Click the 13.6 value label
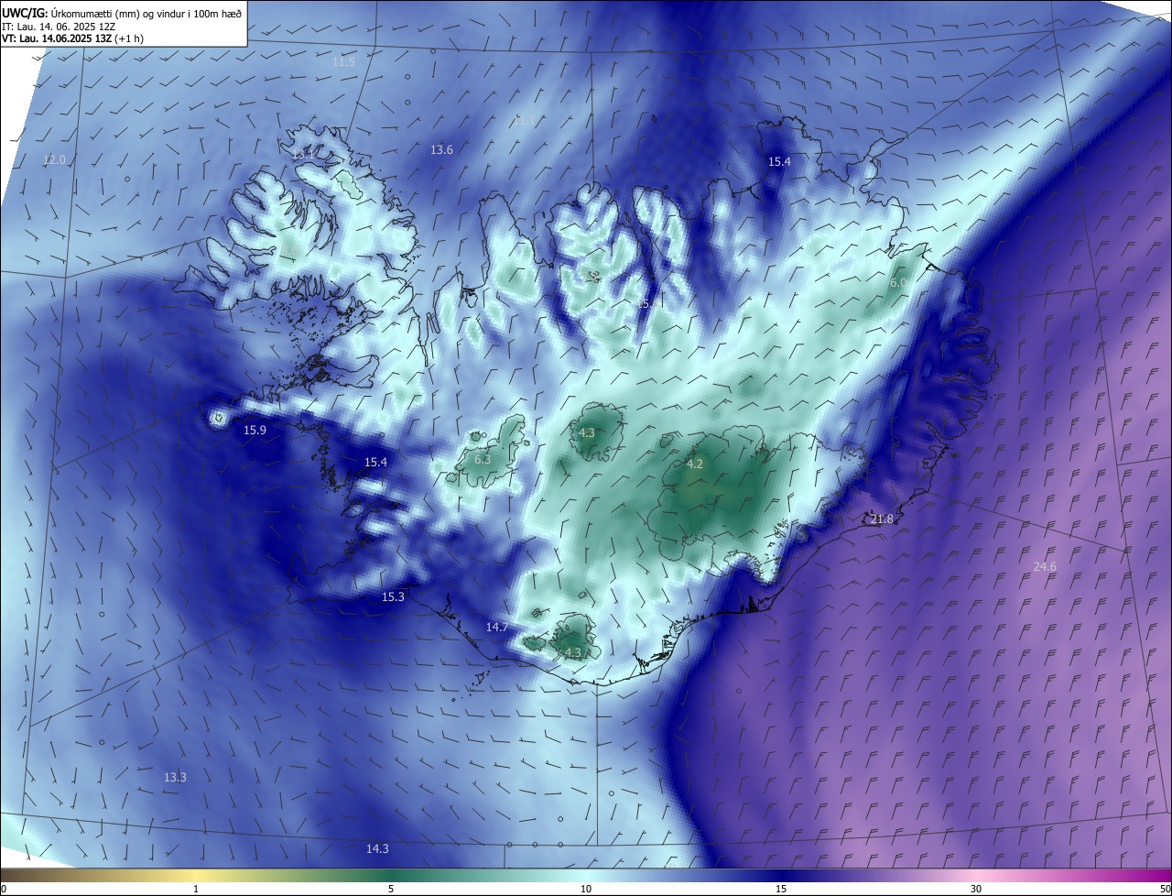The image size is (1172, 896). pyautogui.click(x=441, y=149)
